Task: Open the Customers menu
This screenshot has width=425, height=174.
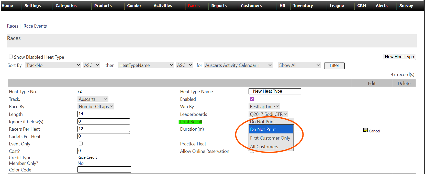Action: tap(251, 6)
